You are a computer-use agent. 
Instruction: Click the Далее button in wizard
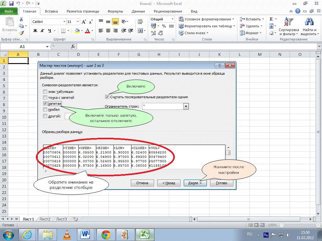point(195,183)
